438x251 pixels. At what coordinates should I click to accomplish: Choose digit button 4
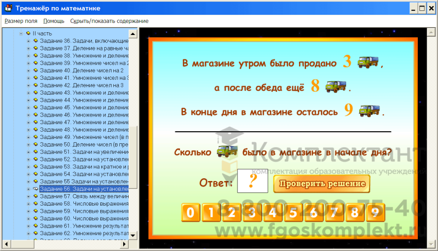pyautogui.click(x=273, y=213)
